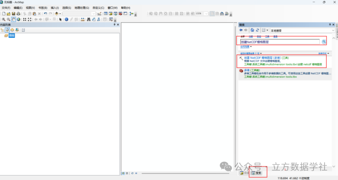Open the Search window toolbar icon
338x180 pixels.
click(115, 14)
